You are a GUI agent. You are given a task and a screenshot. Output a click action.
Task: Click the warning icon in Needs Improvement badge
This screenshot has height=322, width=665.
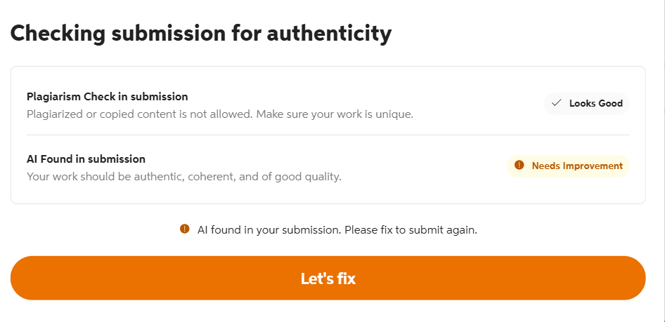coord(519,166)
